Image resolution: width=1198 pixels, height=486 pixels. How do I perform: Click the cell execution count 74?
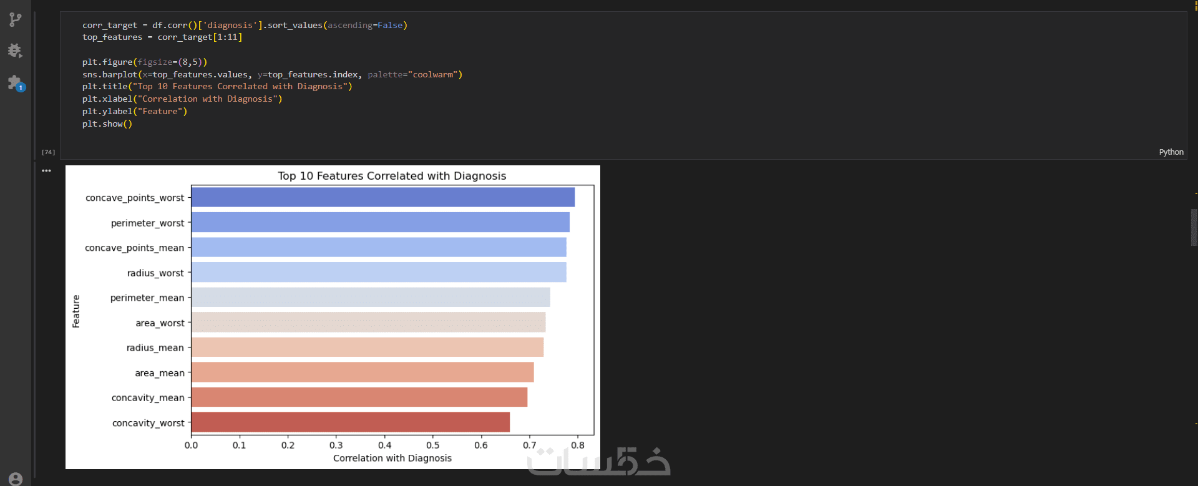point(48,152)
